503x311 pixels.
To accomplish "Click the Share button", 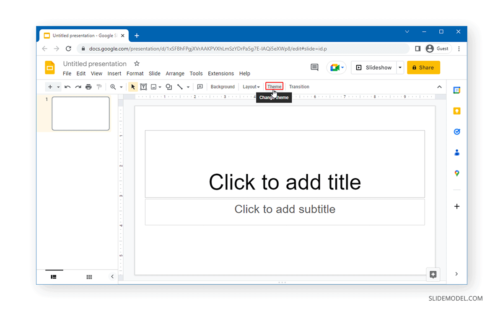I will tap(423, 67).
